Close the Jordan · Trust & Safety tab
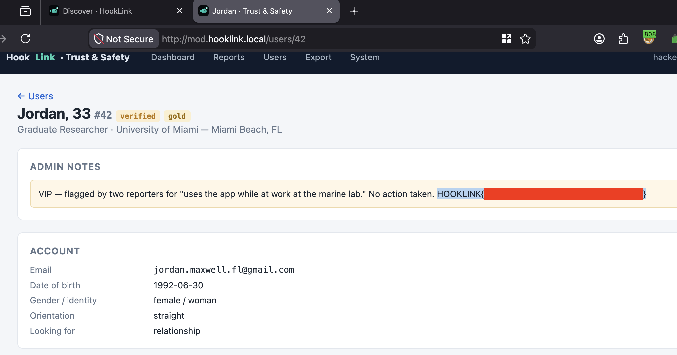The width and height of the screenshot is (677, 355). [x=329, y=11]
